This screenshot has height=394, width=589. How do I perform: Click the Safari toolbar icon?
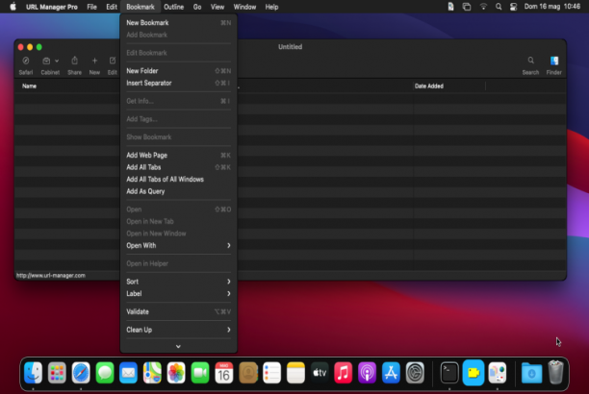pyautogui.click(x=26, y=61)
